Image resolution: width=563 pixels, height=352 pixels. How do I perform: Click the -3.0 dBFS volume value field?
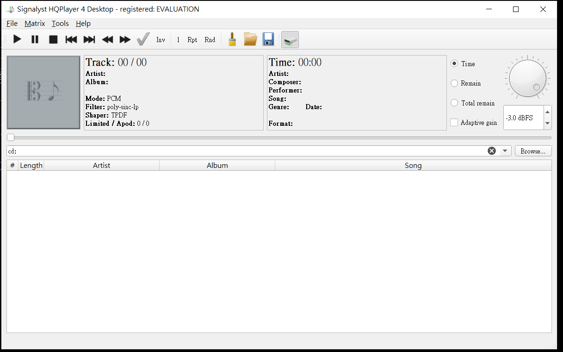pyautogui.click(x=524, y=118)
